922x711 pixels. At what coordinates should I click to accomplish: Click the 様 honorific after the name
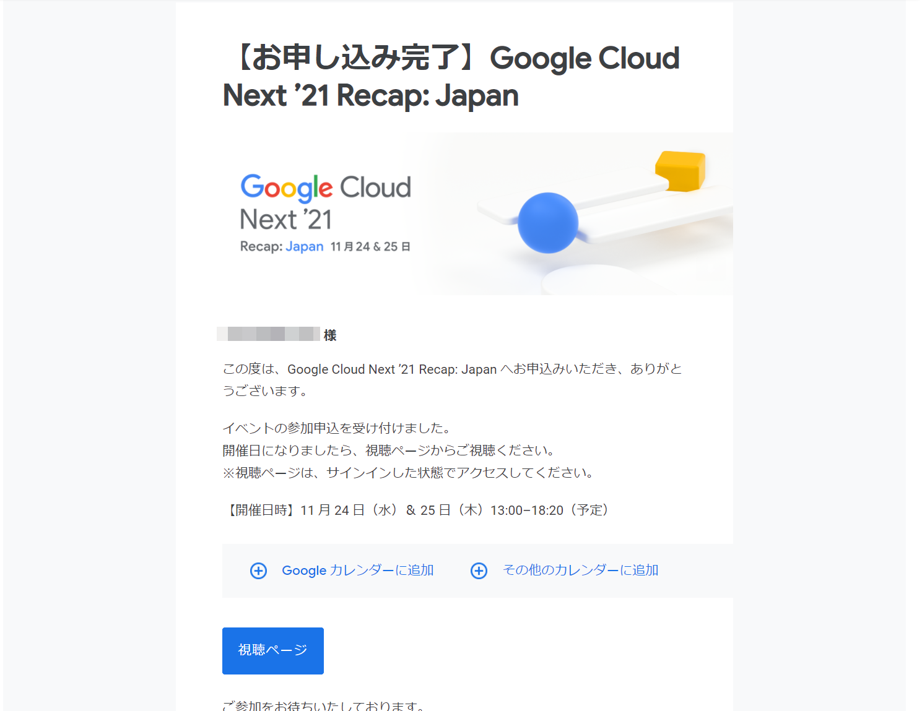[330, 335]
